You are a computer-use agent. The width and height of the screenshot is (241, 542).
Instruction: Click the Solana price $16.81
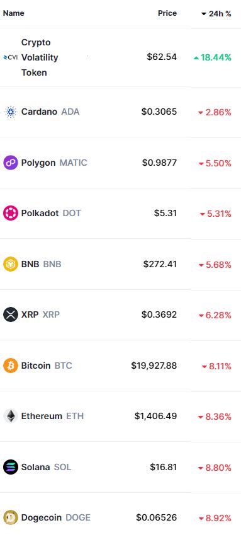click(164, 468)
